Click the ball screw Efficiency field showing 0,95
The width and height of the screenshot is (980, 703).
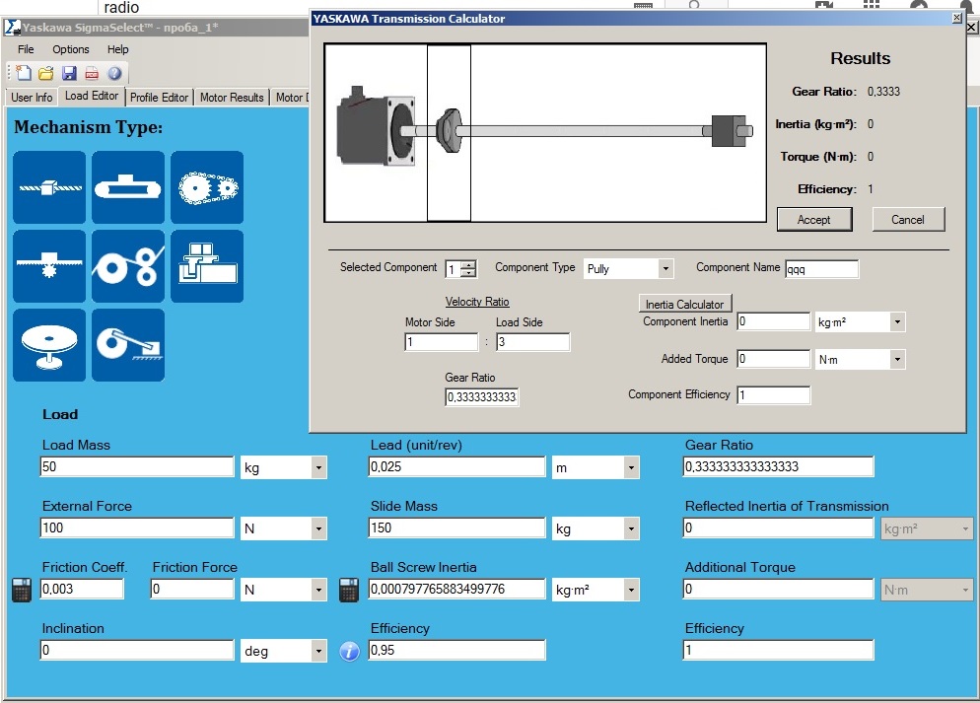point(456,651)
